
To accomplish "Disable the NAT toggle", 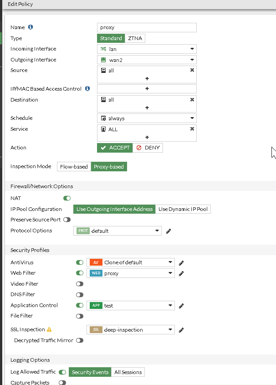I will tap(67, 198).
